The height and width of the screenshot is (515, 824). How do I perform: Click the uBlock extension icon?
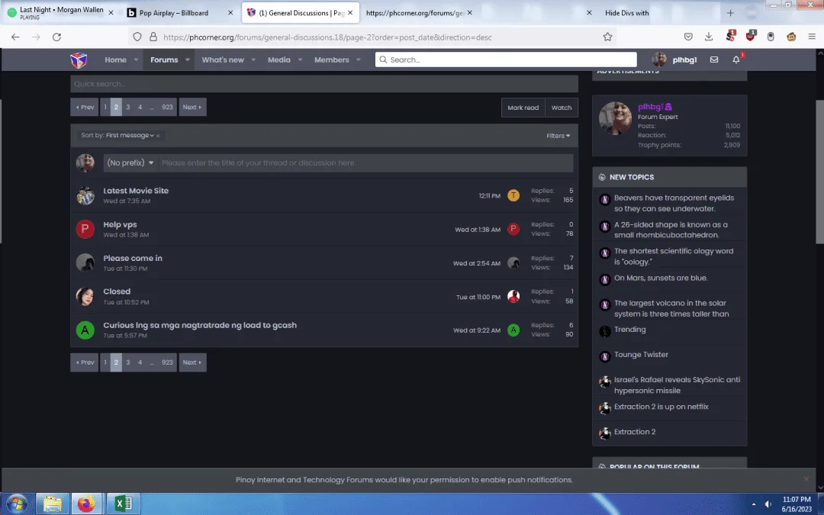pos(751,37)
